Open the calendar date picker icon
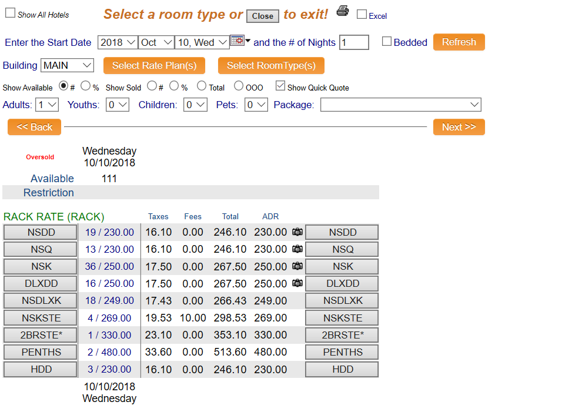 tap(237, 41)
